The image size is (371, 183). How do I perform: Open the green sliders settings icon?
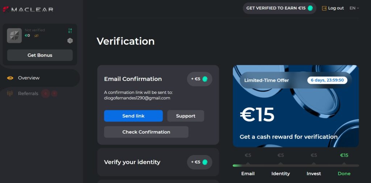pos(70,30)
